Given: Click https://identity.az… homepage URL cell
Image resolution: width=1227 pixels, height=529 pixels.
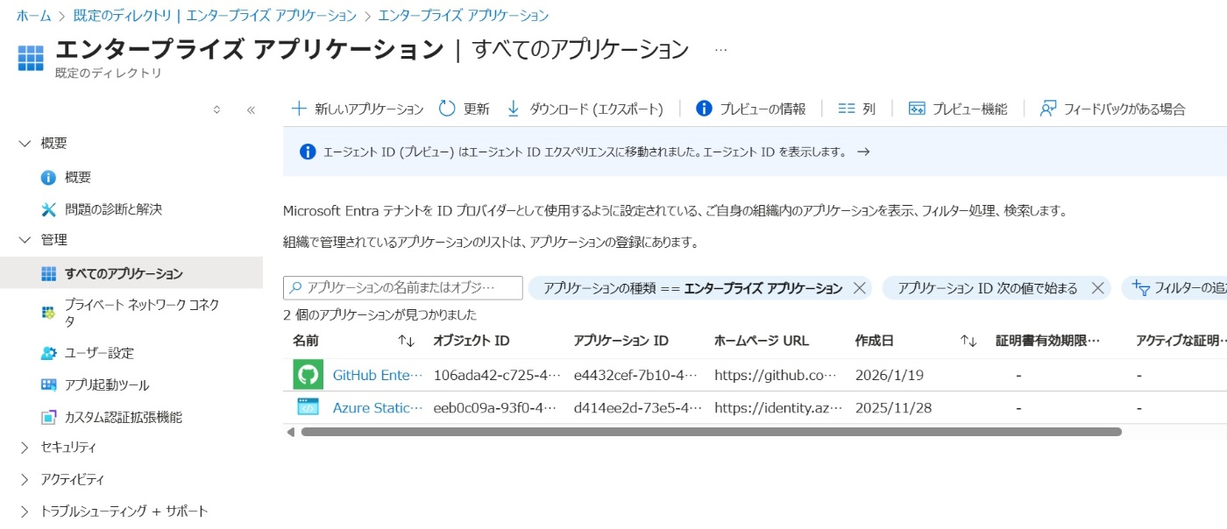Looking at the screenshot, I should click(778, 407).
